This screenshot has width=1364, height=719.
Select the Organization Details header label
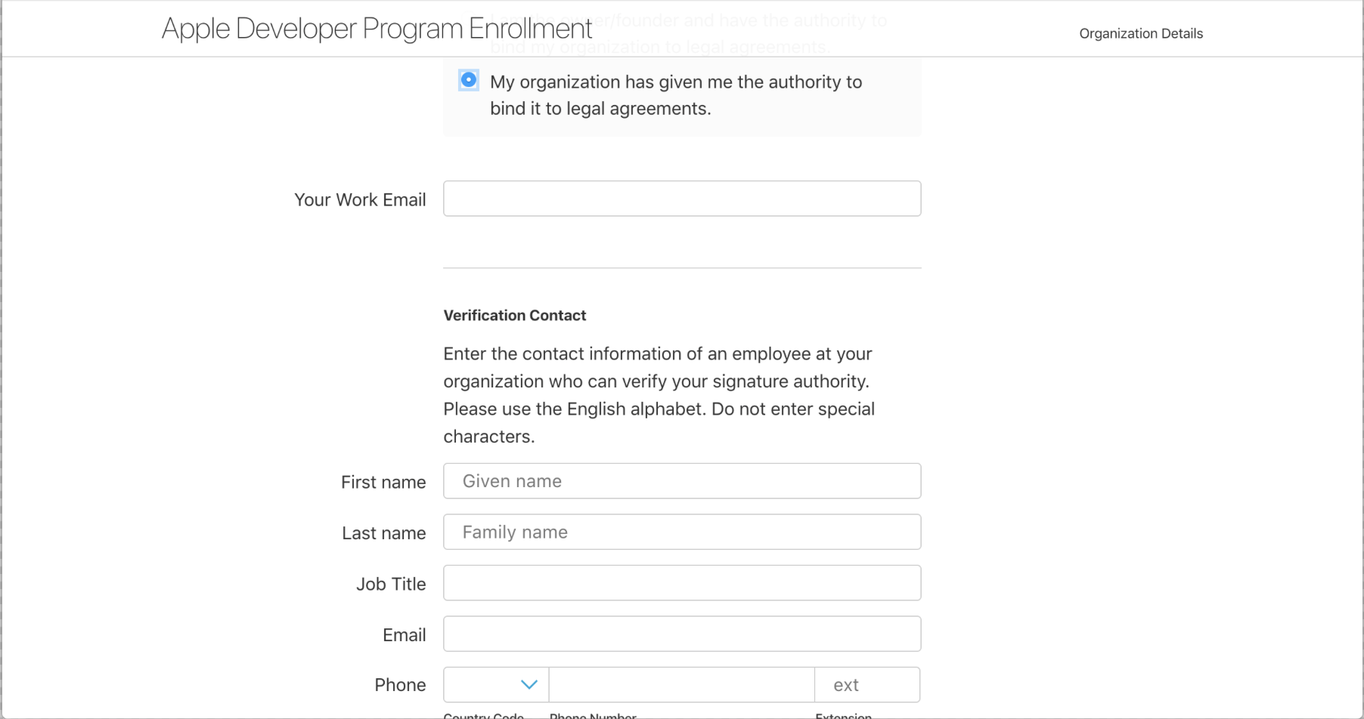tap(1140, 33)
